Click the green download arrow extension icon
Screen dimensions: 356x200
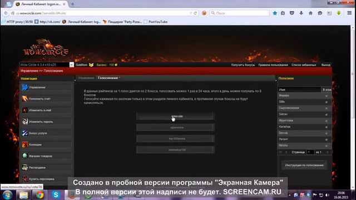coord(339,13)
